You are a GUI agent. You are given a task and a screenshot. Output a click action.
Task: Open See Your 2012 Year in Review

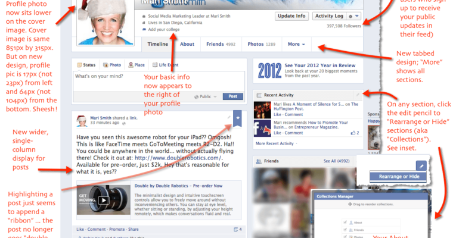tap(320, 65)
